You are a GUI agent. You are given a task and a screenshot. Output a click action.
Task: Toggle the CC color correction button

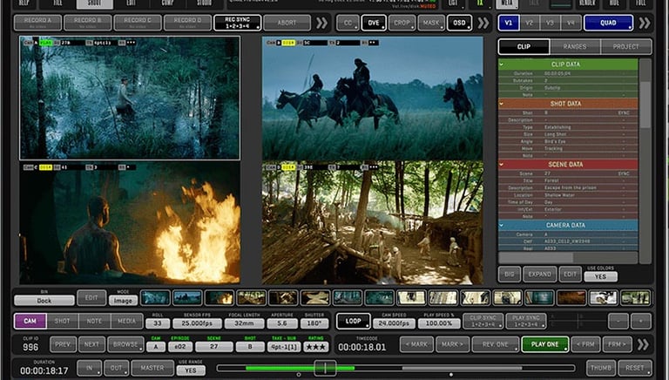[x=348, y=23]
